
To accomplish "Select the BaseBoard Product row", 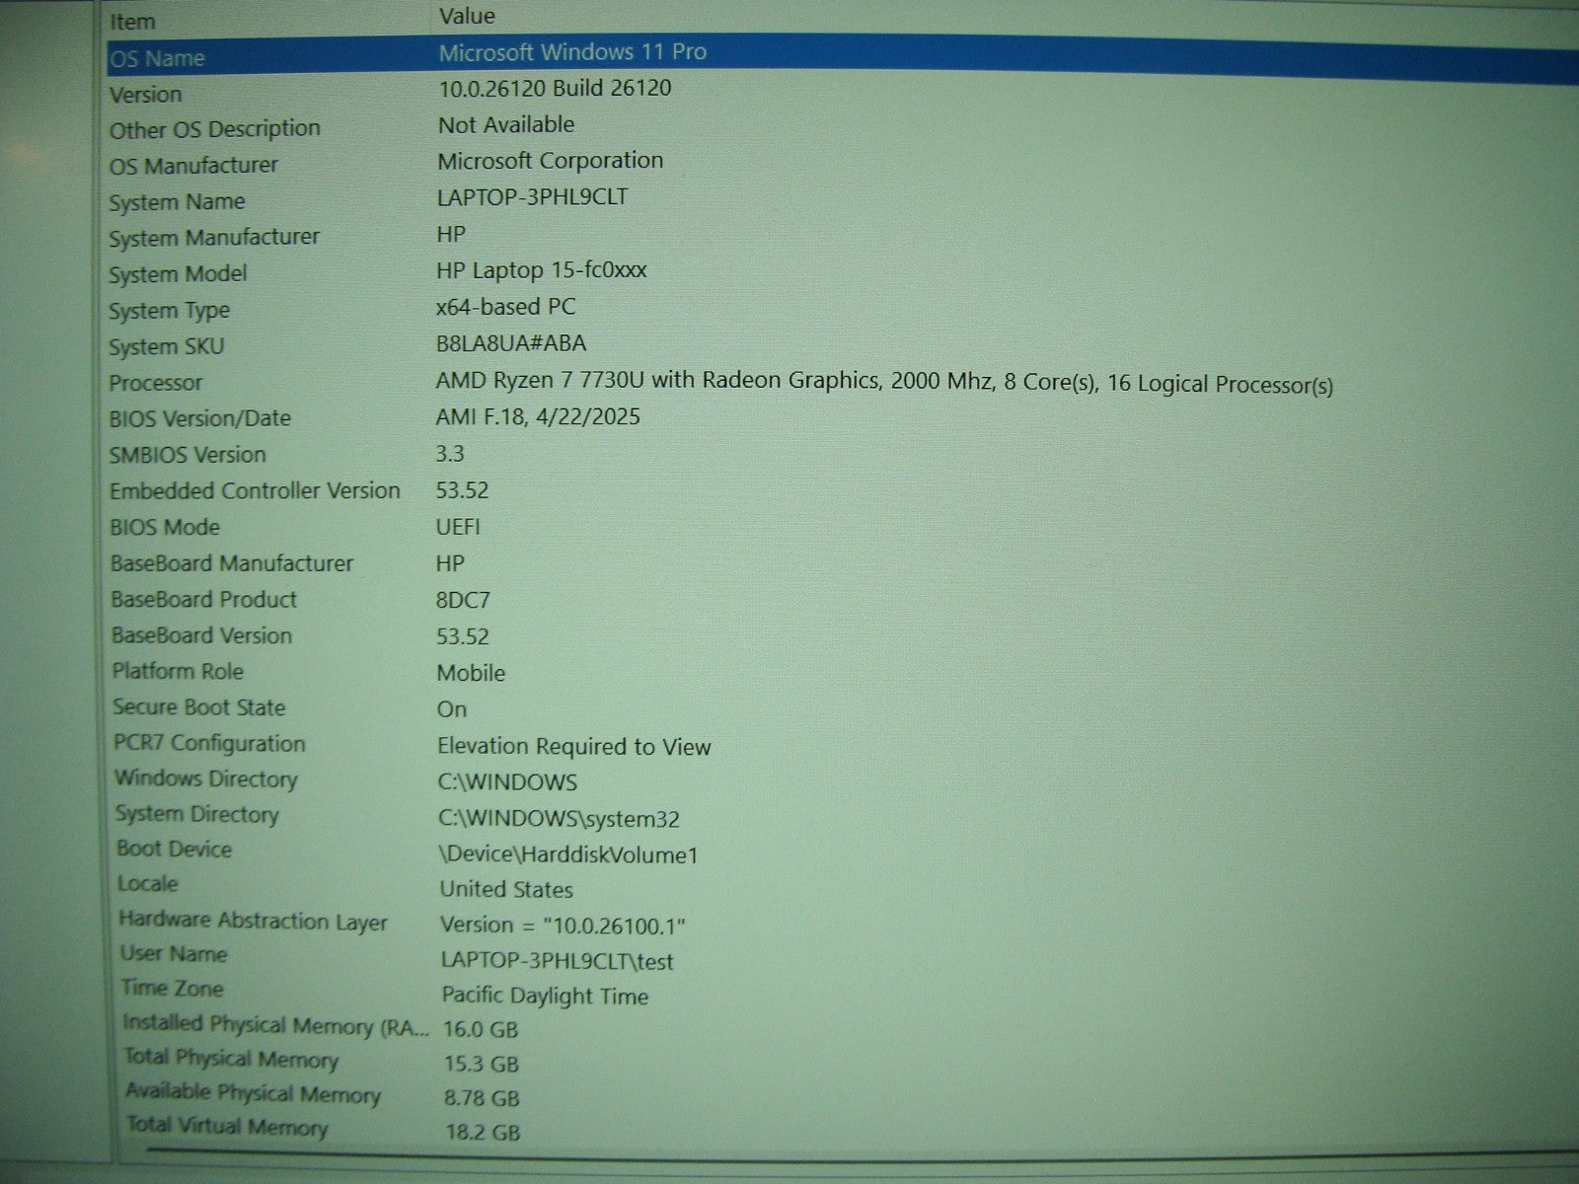I will (x=203, y=599).
